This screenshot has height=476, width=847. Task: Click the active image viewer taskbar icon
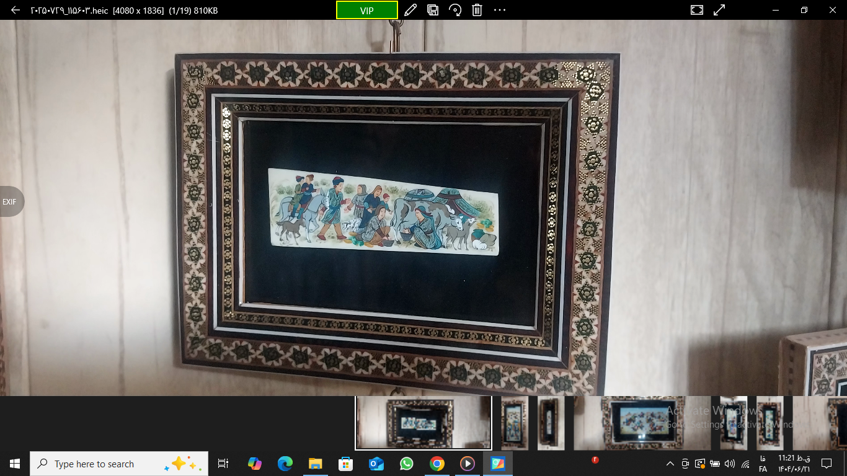[498, 464]
